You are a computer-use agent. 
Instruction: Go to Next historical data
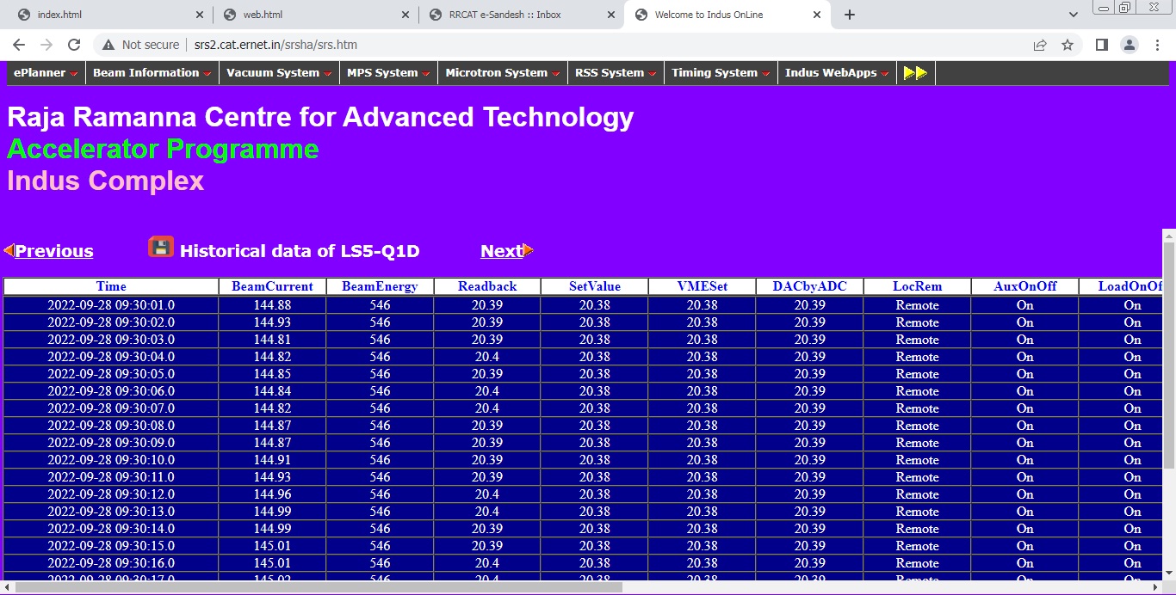(x=502, y=251)
